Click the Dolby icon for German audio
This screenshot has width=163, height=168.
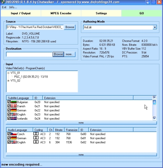(x=36, y=138)
